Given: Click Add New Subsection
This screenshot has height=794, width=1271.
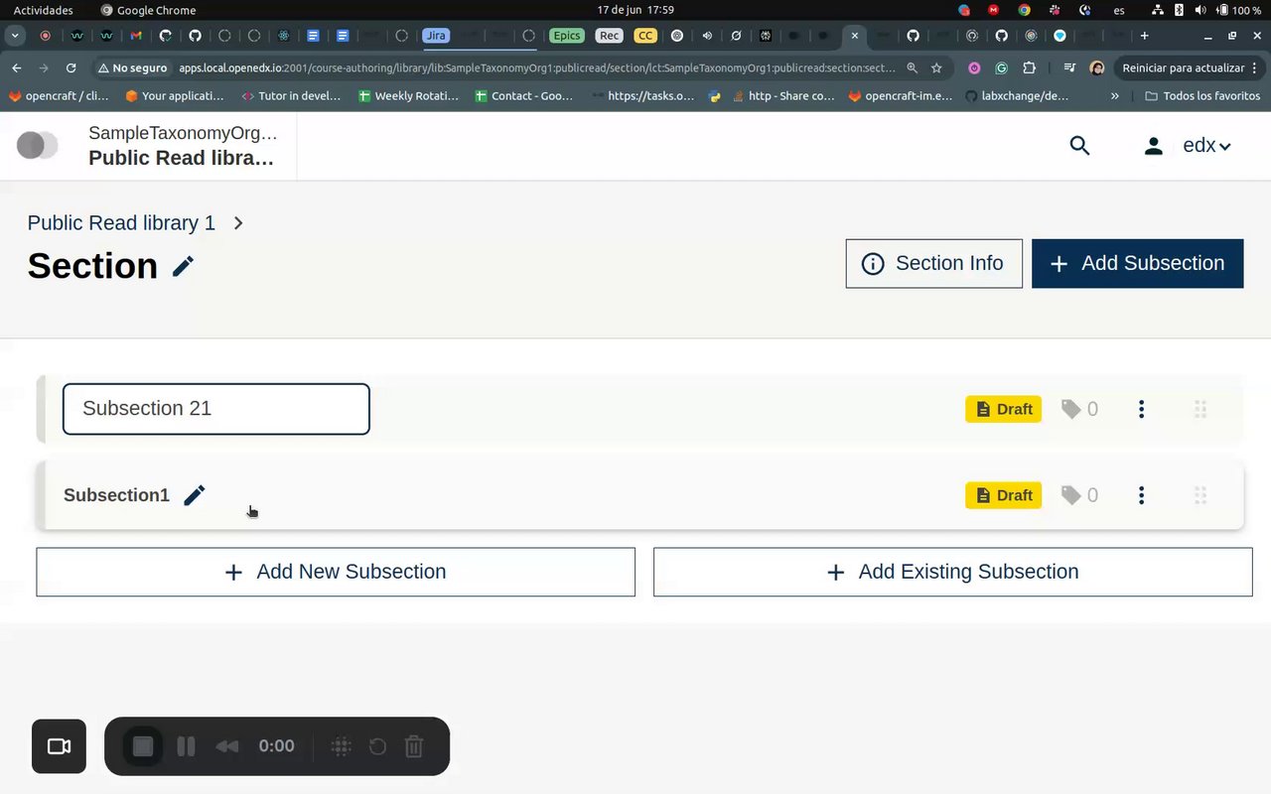Looking at the screenshot, I should click(336, 572).
